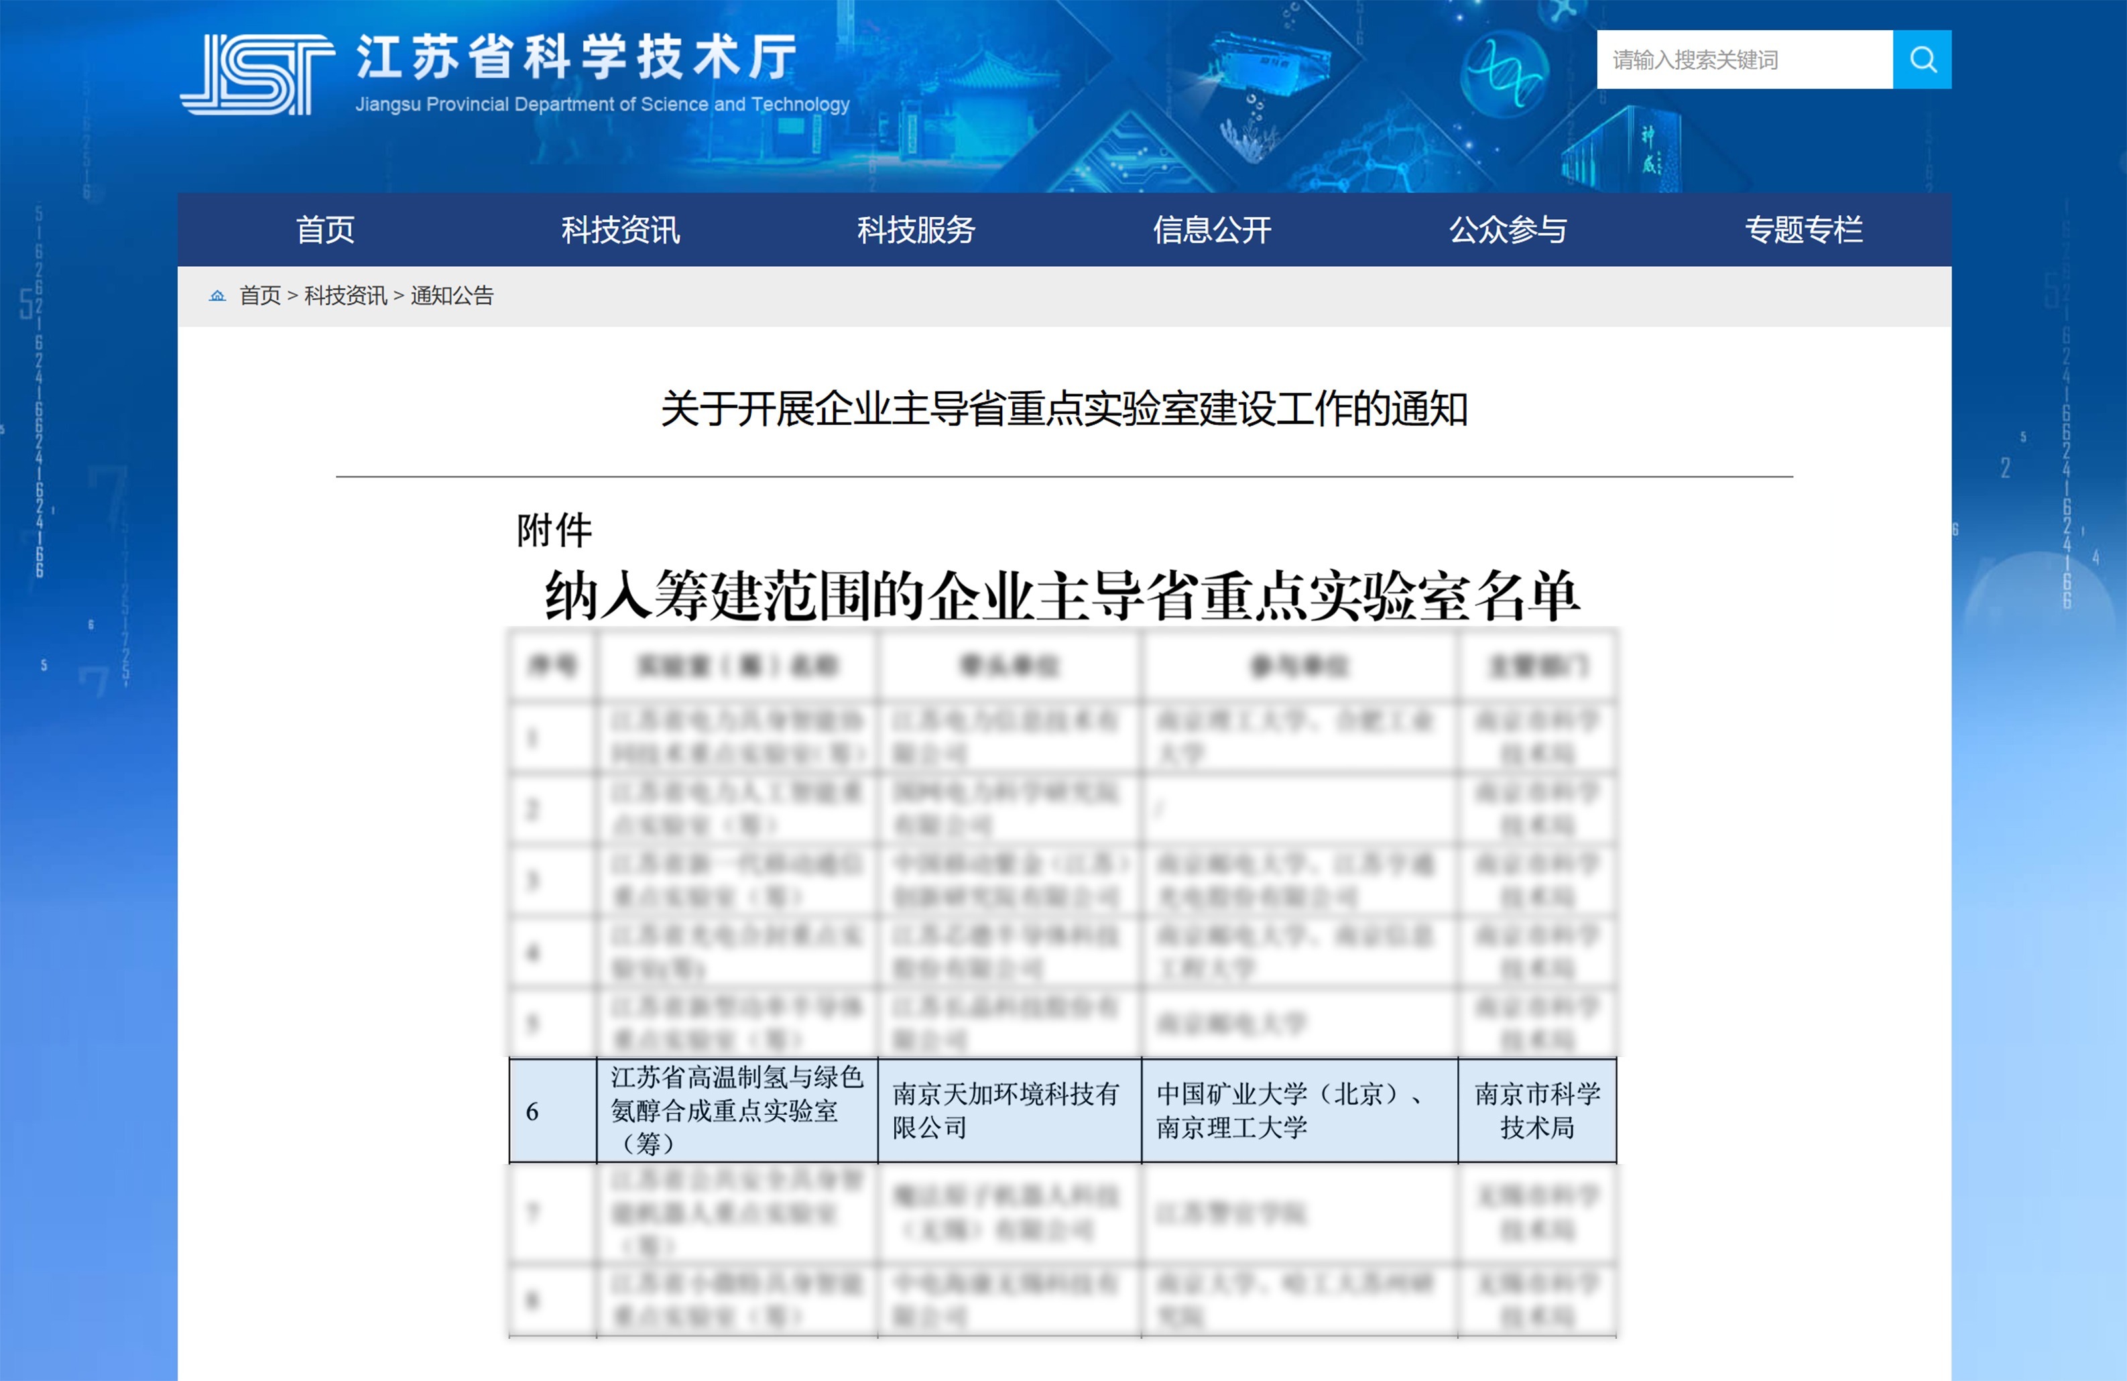
Task: Open the 专题专栏 navigation menu item
Action: [1803, 230]
